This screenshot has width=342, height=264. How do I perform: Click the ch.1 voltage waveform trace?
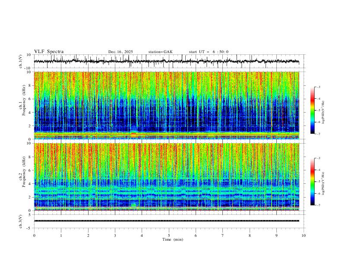point(166,61)
